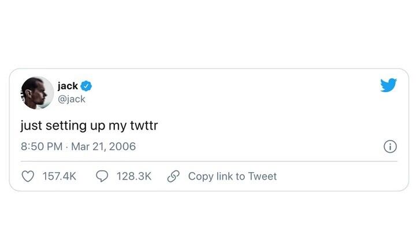Click the word "up" in the tweet
Screen dimensions: 417x251
[96, 126]
